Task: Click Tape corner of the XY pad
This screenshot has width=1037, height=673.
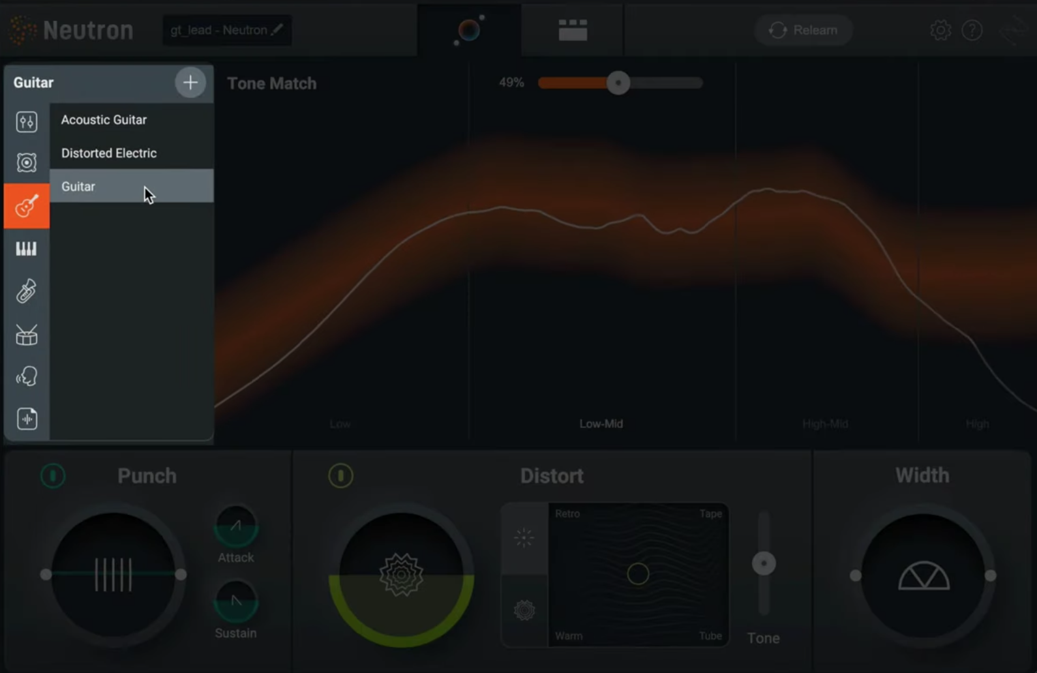Action: tap(710, 514)
